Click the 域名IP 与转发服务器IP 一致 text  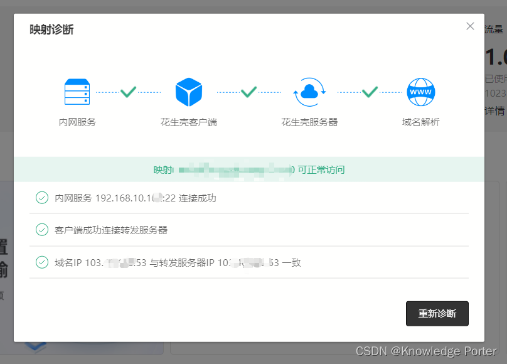click(178, 262)
